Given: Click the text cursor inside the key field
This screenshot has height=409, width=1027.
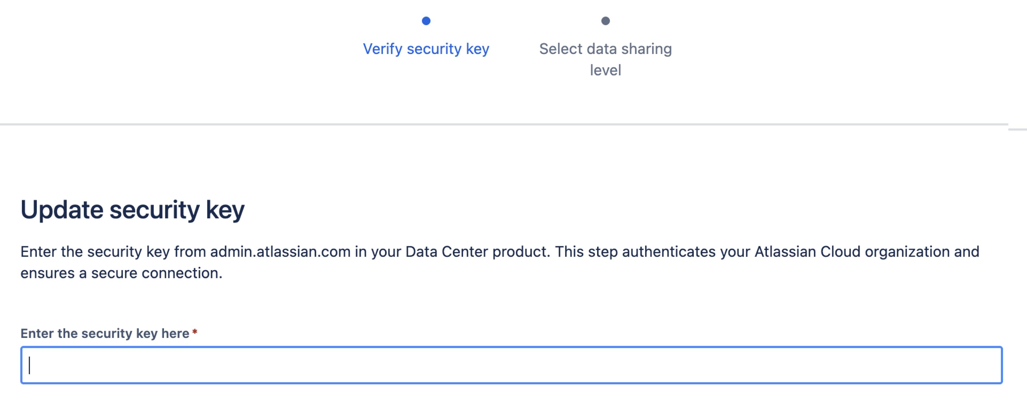Looking at the screenshot, I should click(30, 365).
